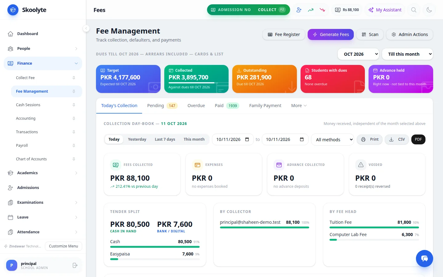Expand the More tabs menu
Viewport: 443px width, 277px height.
299,106
